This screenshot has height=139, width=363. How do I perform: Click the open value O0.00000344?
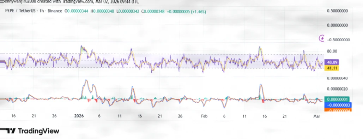point(76,11)
